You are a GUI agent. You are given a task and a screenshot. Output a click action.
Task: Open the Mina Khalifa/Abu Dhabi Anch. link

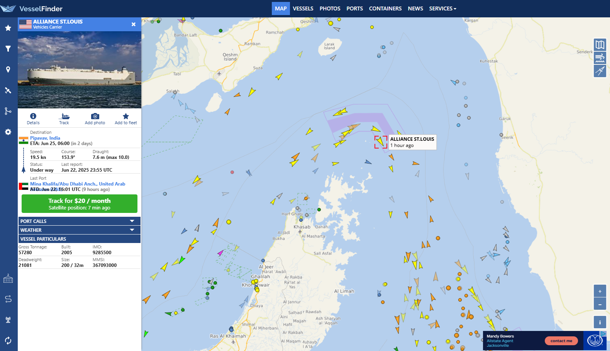(x=78, y=184)
